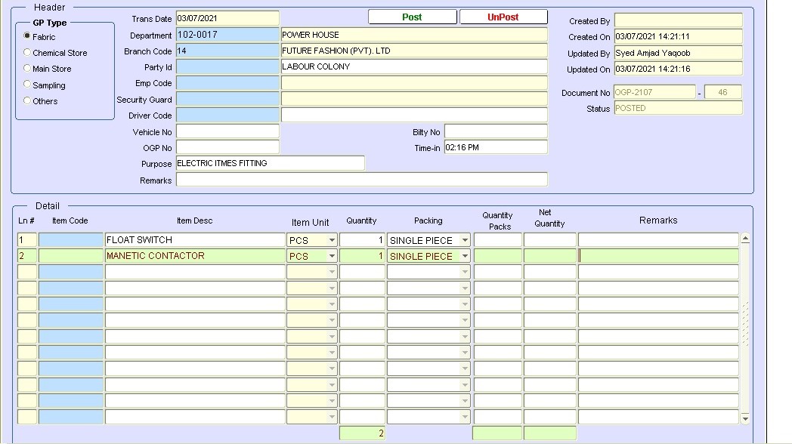Select Main Store radio option

click(x=28, y=69)
